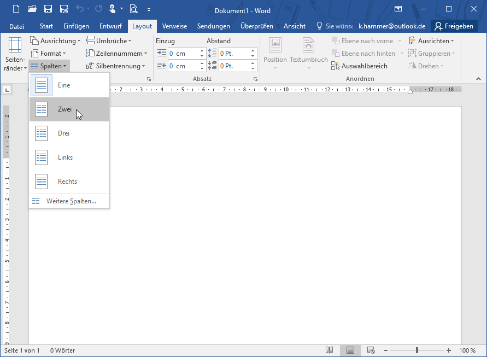This screenshot has width=487, height=357.
Task: Click the 100 % zoom level button
Action: (x=467, y=350)
